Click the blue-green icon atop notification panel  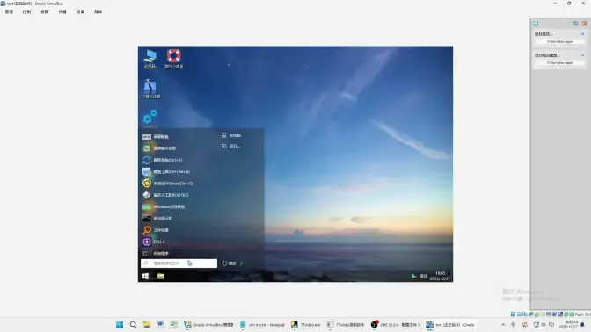coord(575,24)
